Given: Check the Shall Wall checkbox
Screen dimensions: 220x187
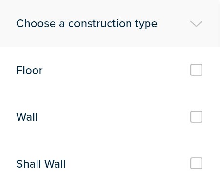Looking at the screenshot, I should [196, 163].
